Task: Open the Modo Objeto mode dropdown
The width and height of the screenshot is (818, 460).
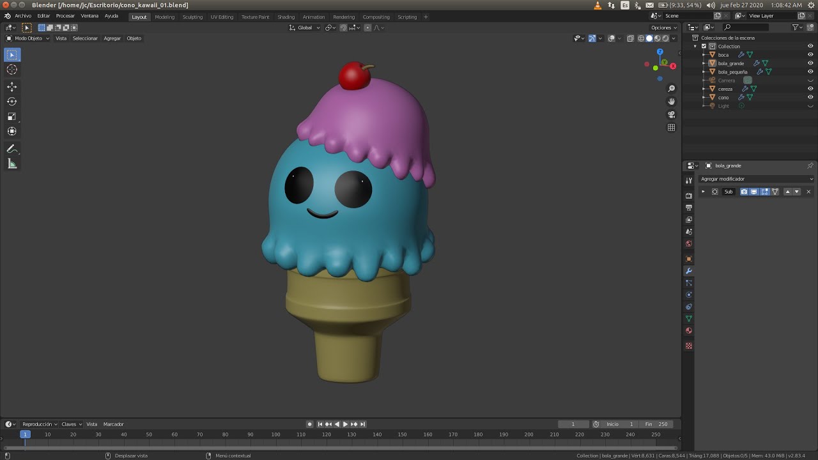Action: (x=27, y=38)
